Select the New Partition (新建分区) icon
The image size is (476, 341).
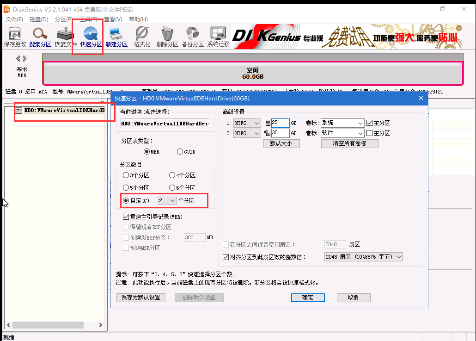coord(116,37)
